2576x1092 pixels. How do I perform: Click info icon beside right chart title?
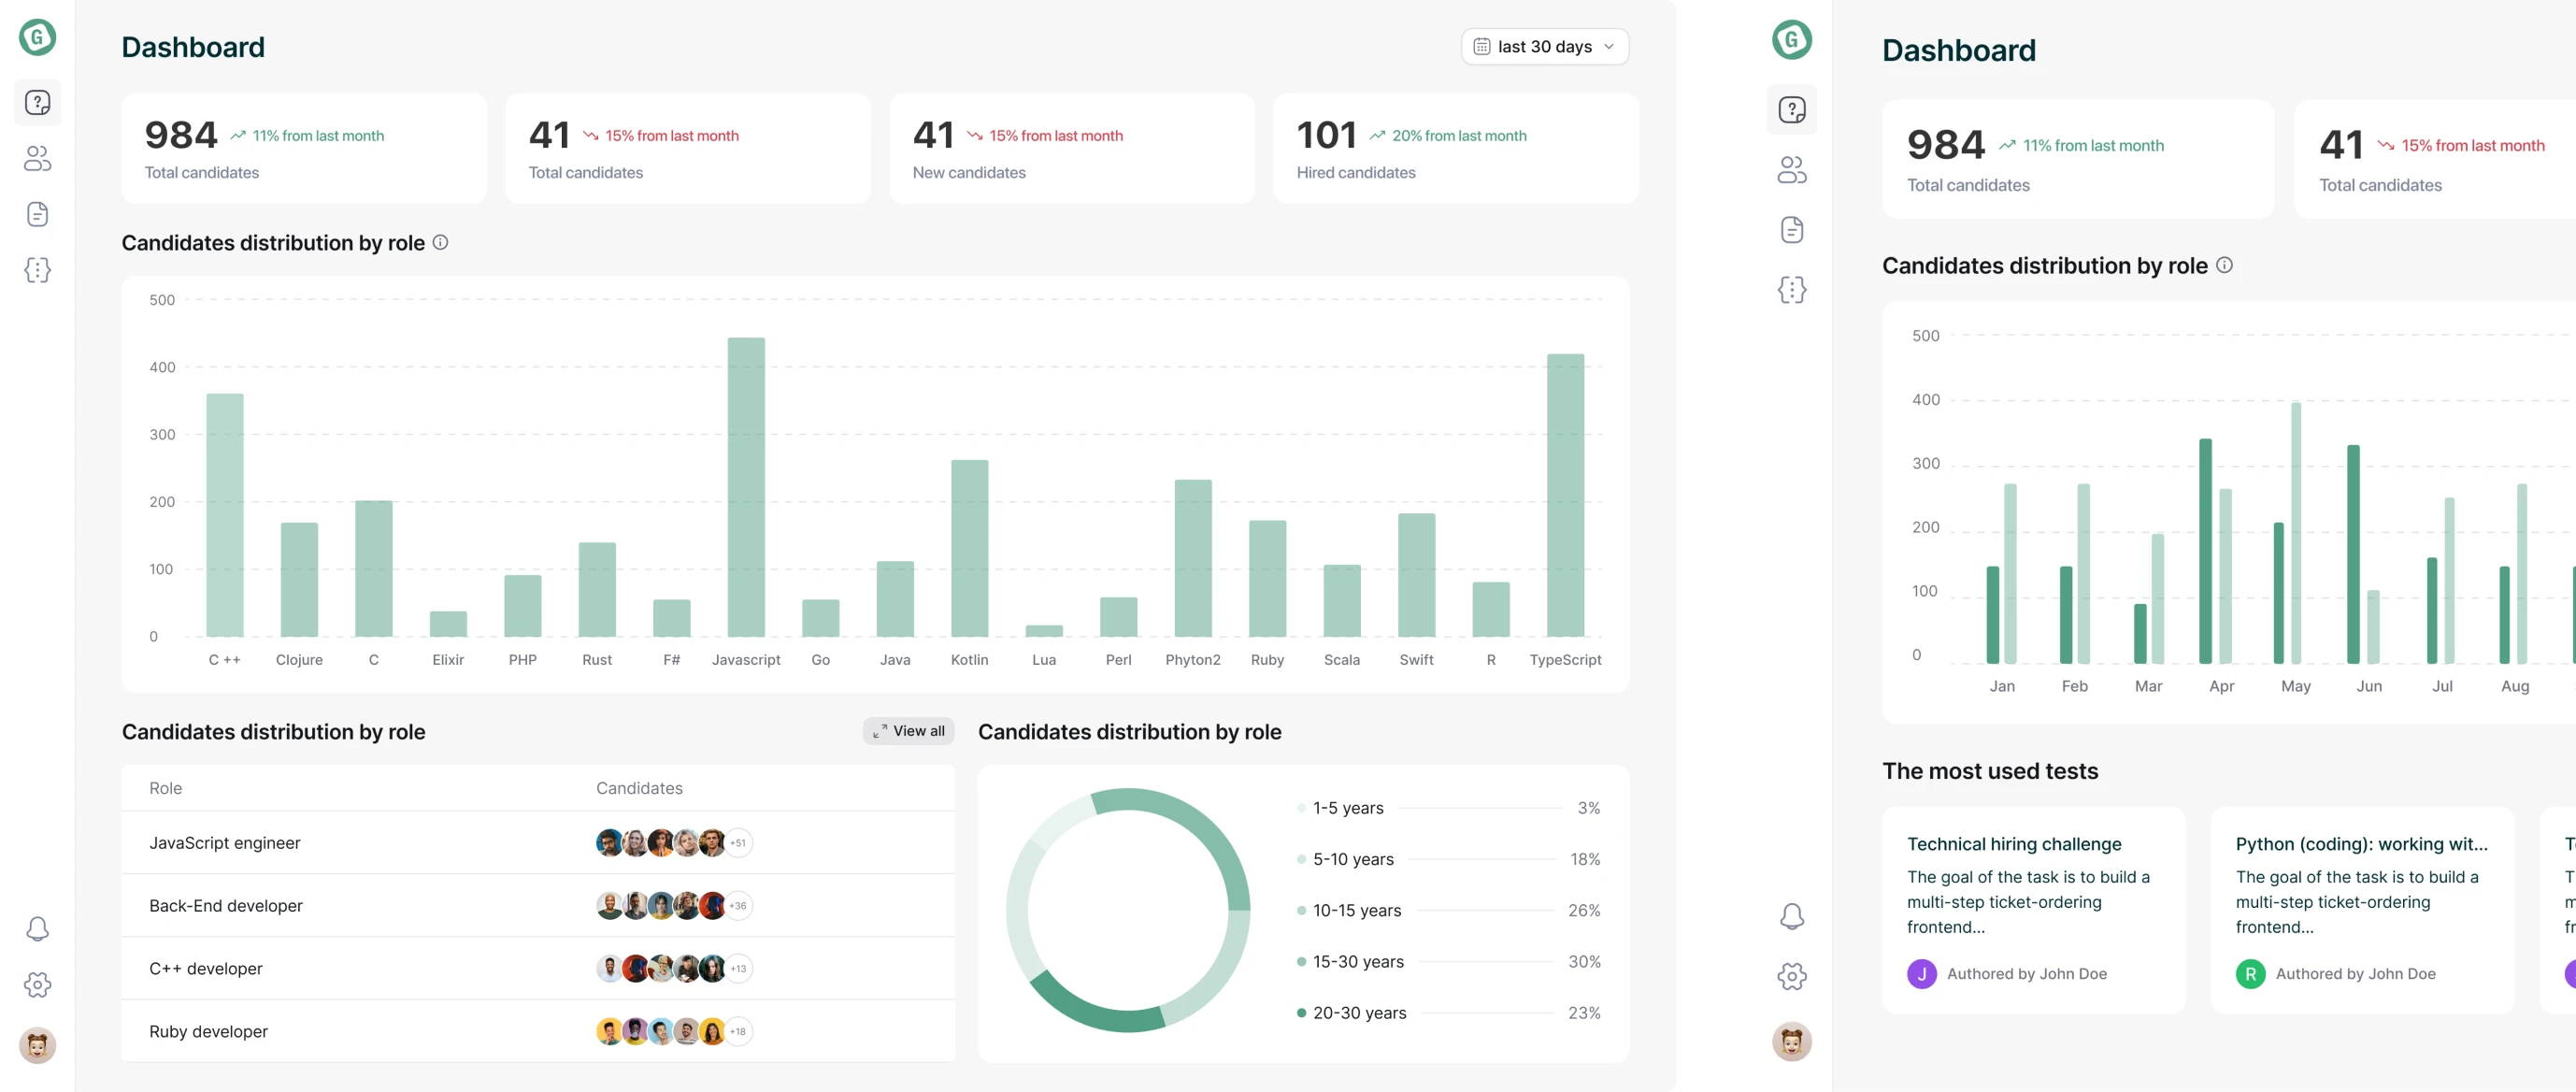(x=2224, y=265)
